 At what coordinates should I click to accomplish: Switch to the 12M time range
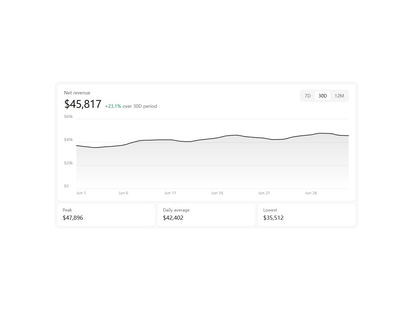point(339,96)
